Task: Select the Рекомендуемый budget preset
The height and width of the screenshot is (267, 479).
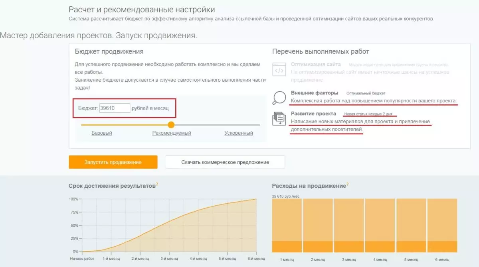Action: pyautogui.click(x=172, y=133)
